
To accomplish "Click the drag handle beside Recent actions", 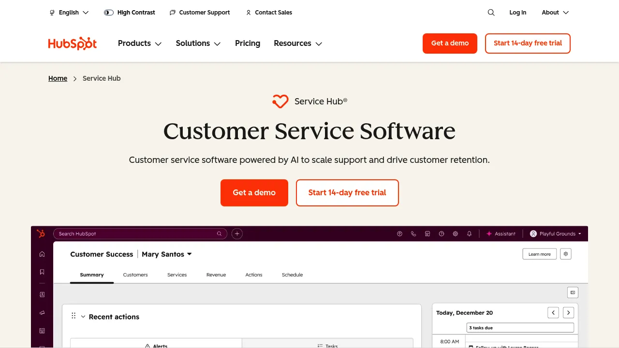I will point(74,316).
